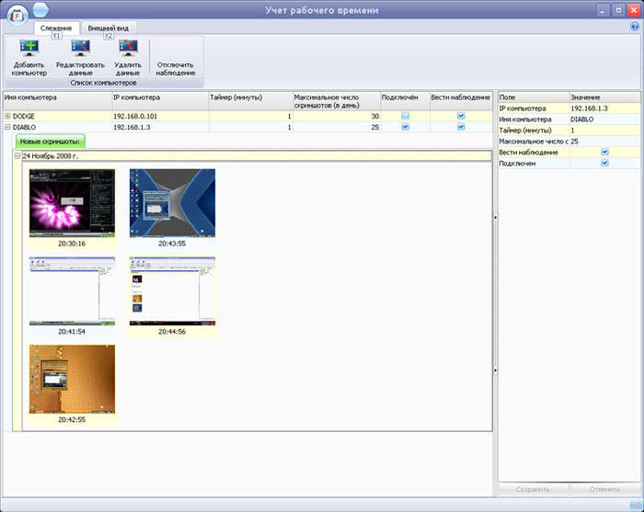Viewport: 644px width, 512px height.
Task: Toggle Вести наблюдение checkbox for DIABLO row
Action: point(461,127)
